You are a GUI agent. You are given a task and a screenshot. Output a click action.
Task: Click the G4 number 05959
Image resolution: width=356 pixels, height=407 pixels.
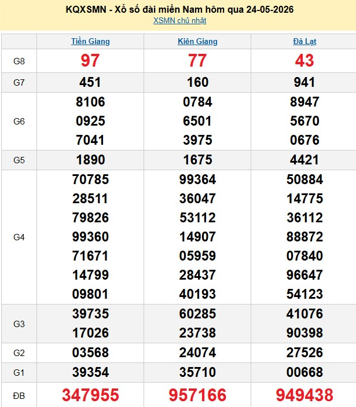coord(197,256)
